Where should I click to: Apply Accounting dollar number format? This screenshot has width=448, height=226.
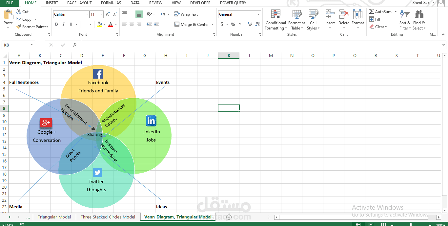click(x=222, y=24)
